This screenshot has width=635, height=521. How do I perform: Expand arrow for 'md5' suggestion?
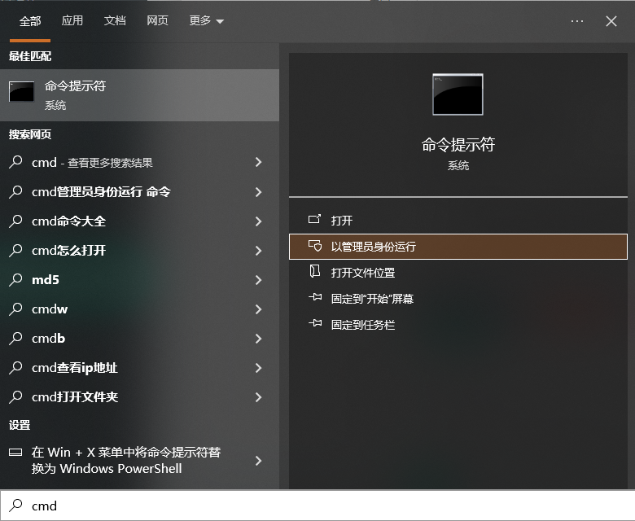point(258,280)
